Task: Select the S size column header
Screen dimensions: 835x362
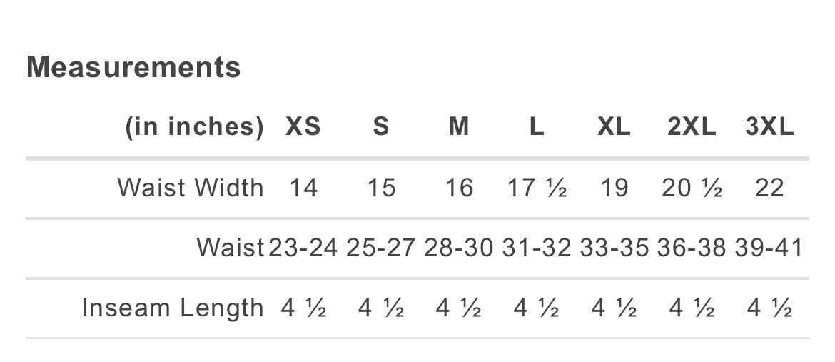Action: [381, 127]
